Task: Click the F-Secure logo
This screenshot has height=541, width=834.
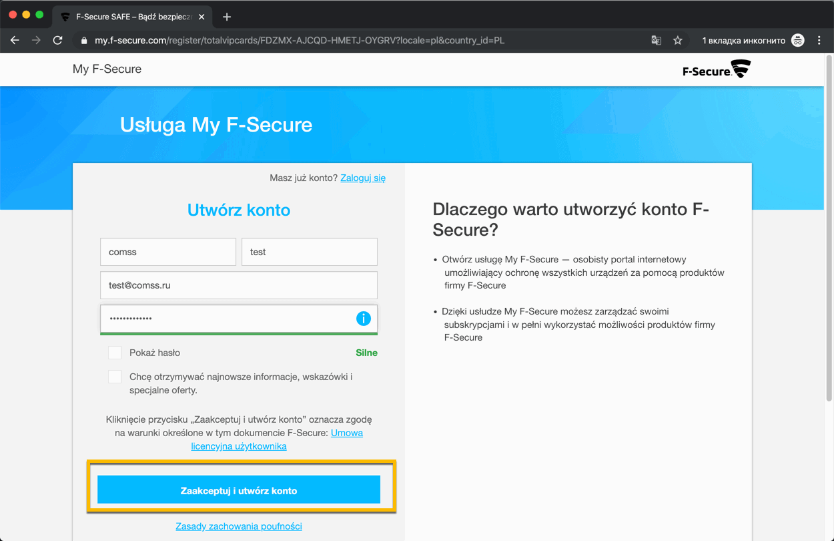Action: (x=716, y=69)
